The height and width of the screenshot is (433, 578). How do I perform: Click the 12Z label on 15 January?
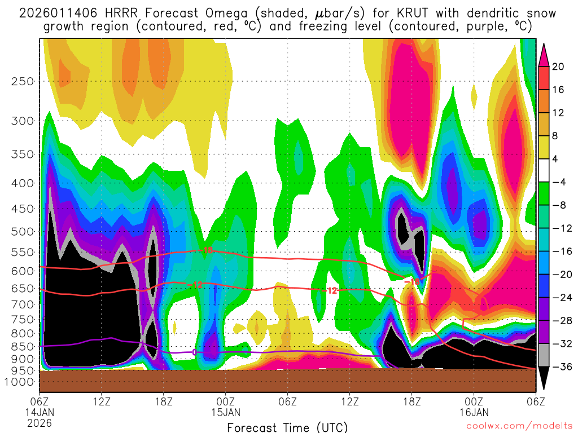tap(349, 401)
